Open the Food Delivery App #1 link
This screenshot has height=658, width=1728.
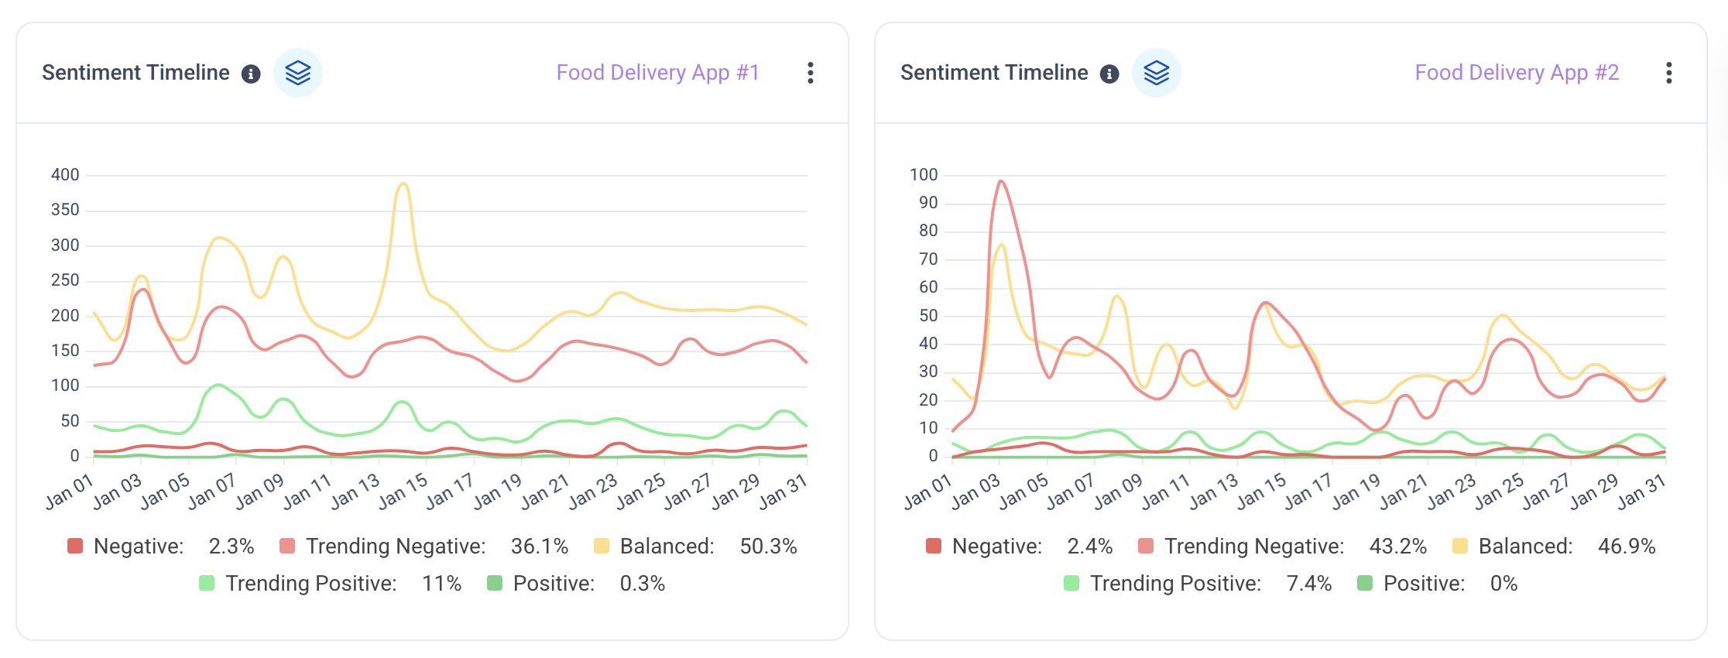pyautogui.click(x=657, y=73)
